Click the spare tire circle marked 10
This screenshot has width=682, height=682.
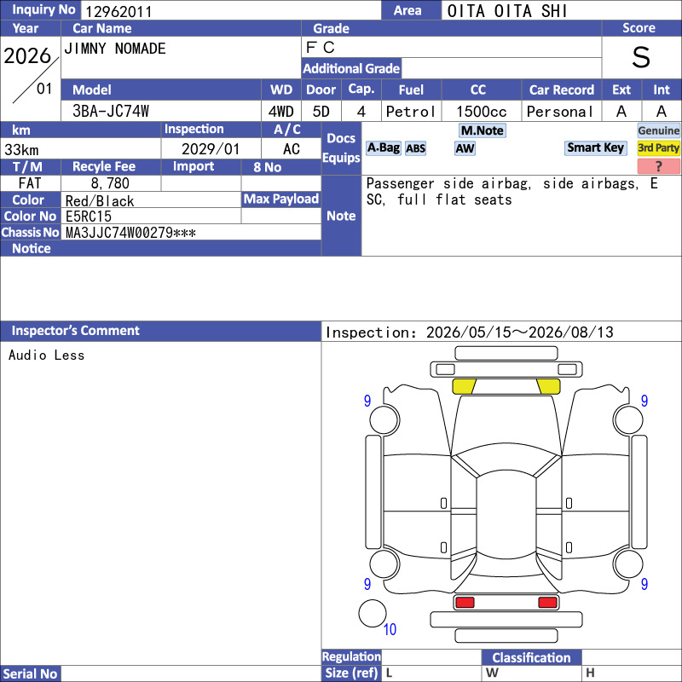pos(373,613)
